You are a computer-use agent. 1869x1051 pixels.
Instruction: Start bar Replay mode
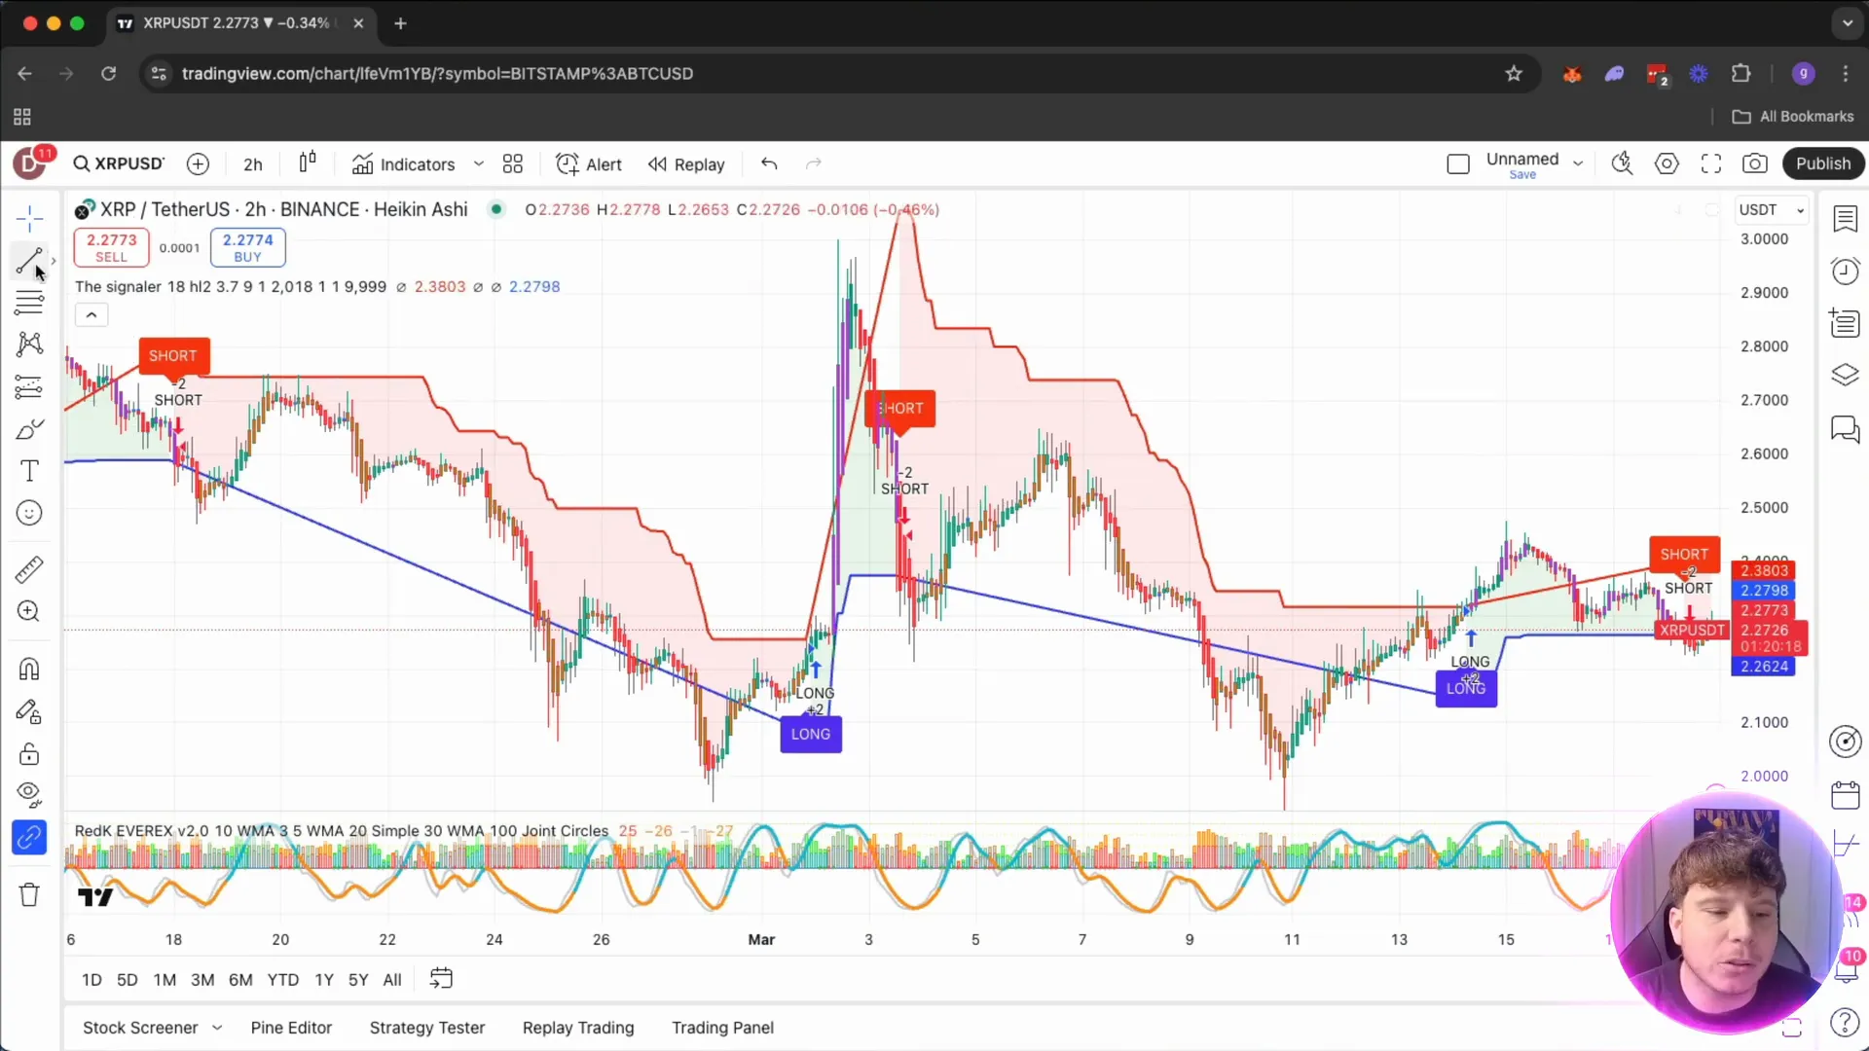point(687,164)
